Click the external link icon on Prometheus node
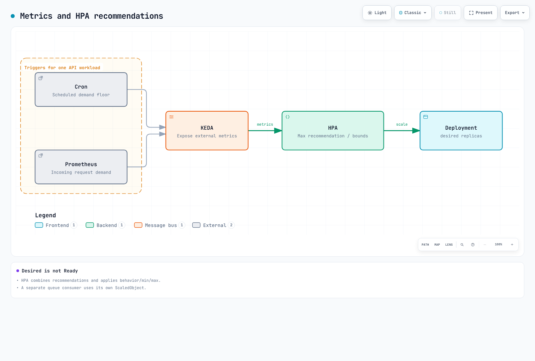 coord(40,155)
